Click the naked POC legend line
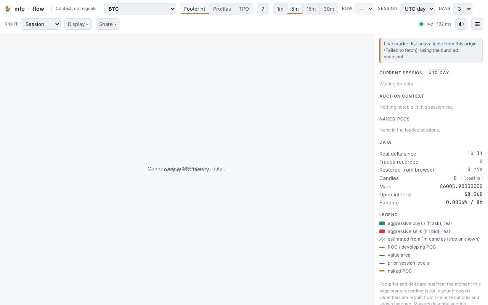Screen dimensions: 488x305 [x=382, y=271]
